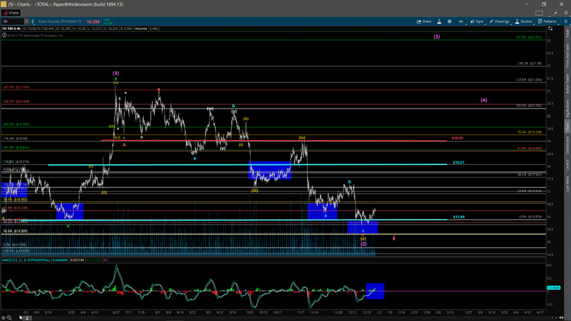Open the Patterns menu
Screen dimensions: 571x321
click(548, 22)
